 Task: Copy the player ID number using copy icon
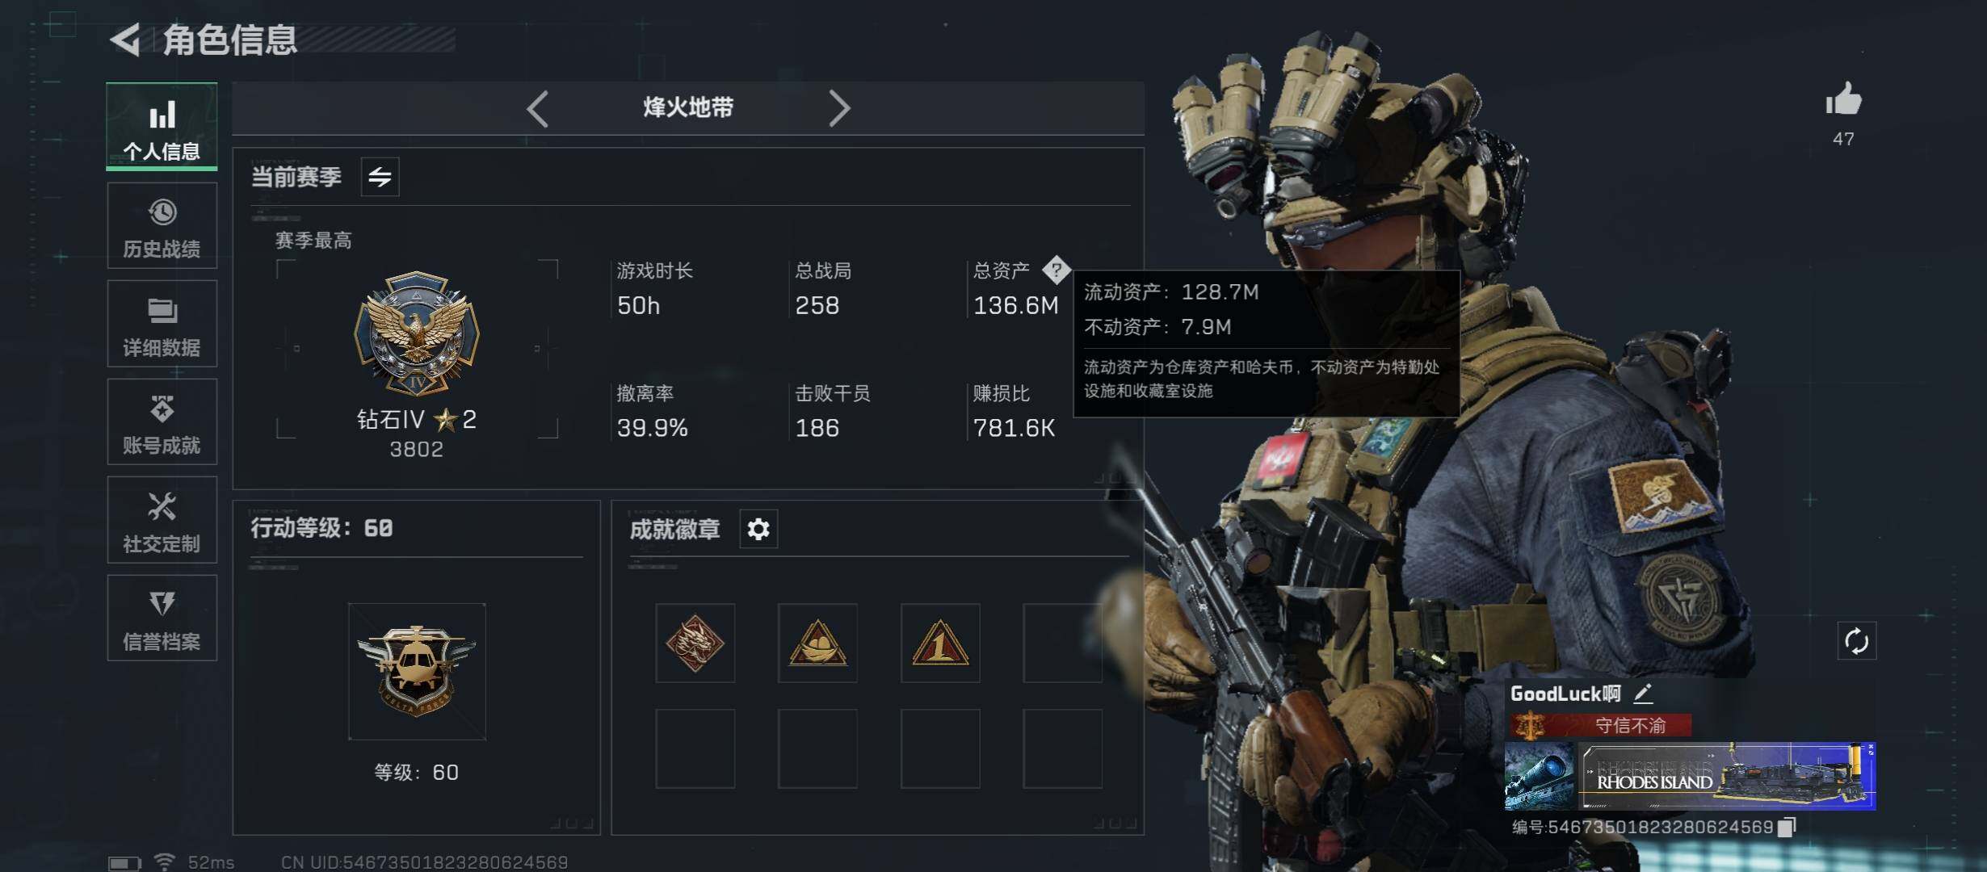click(1787, 827)
